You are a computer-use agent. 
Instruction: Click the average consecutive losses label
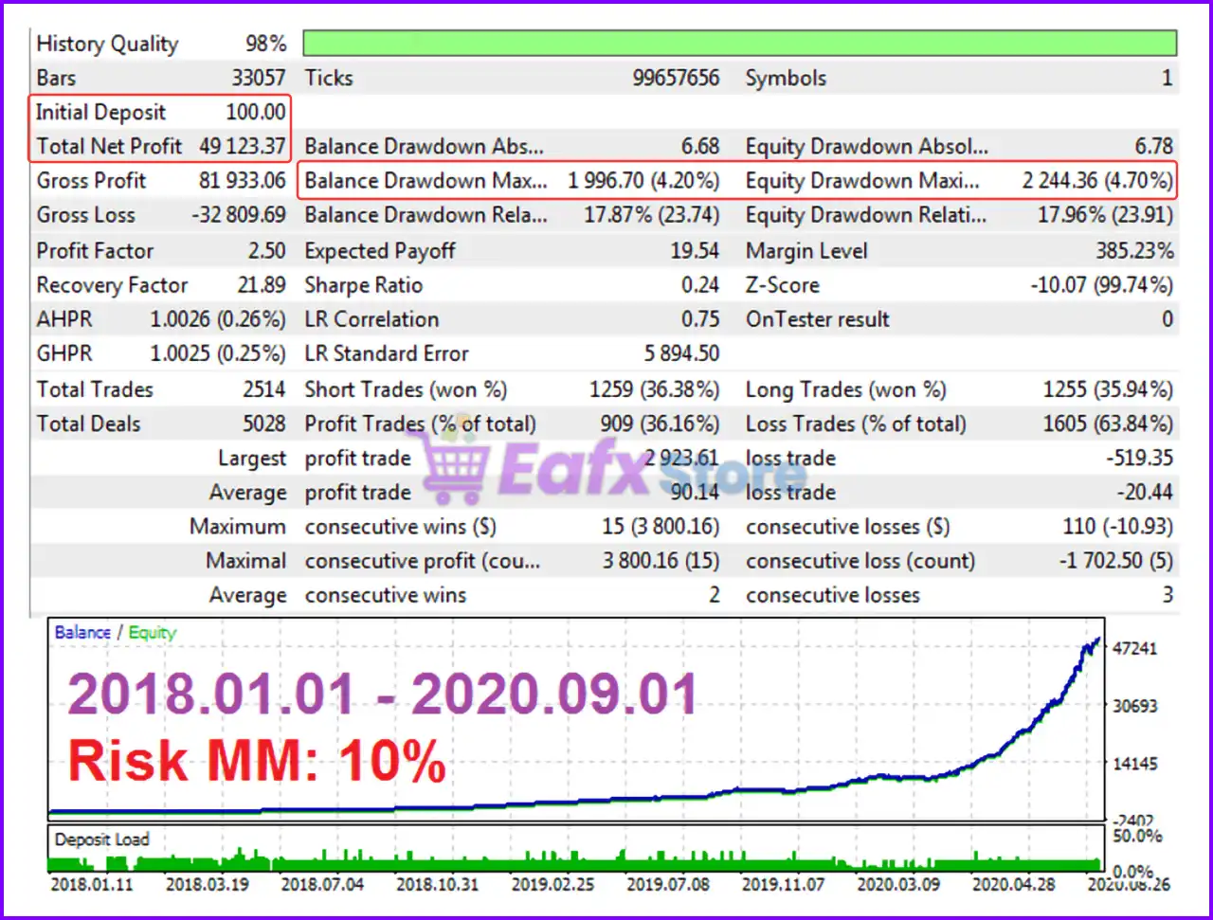click(x=832, y=595)
